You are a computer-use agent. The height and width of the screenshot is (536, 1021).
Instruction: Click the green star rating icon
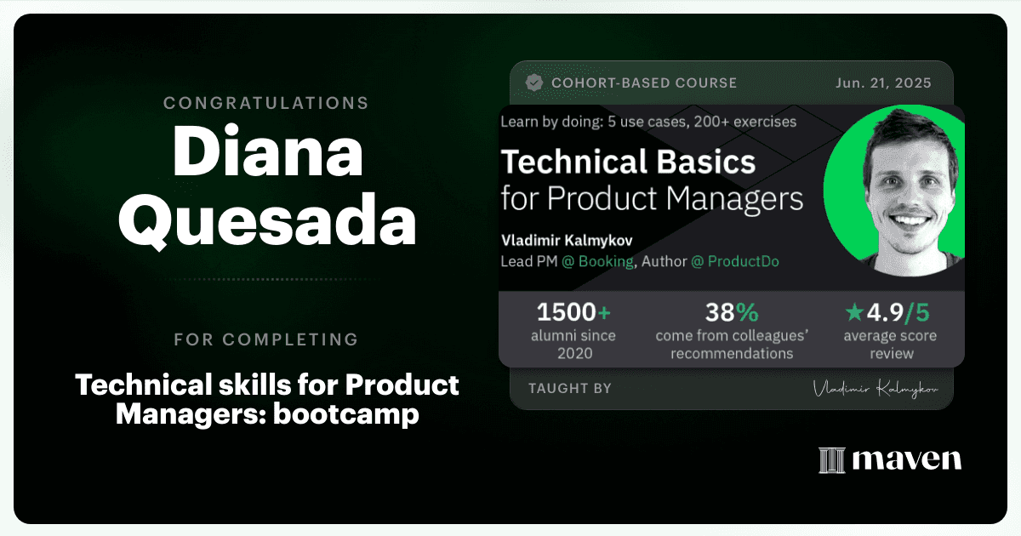pyautogui.click(x=853, y=313)
